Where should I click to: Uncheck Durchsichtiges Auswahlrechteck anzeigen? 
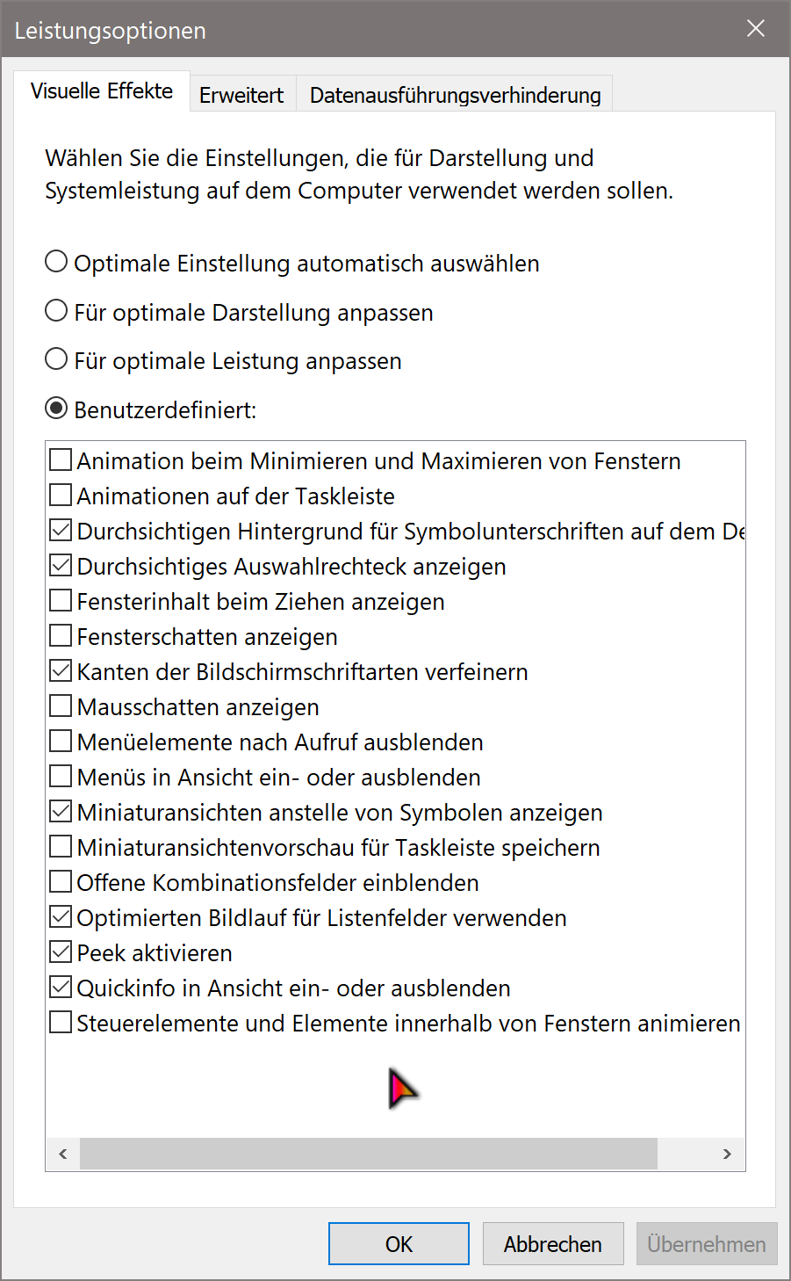click(61, 566)
